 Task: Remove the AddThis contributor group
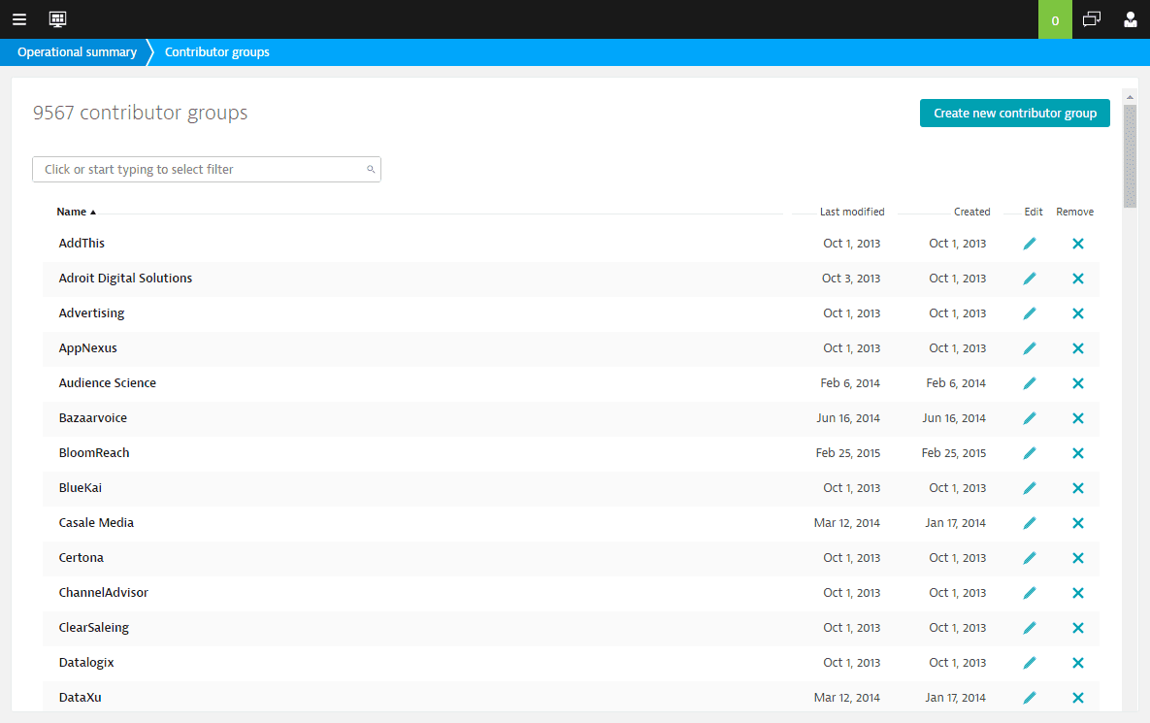click(1078, 244)
